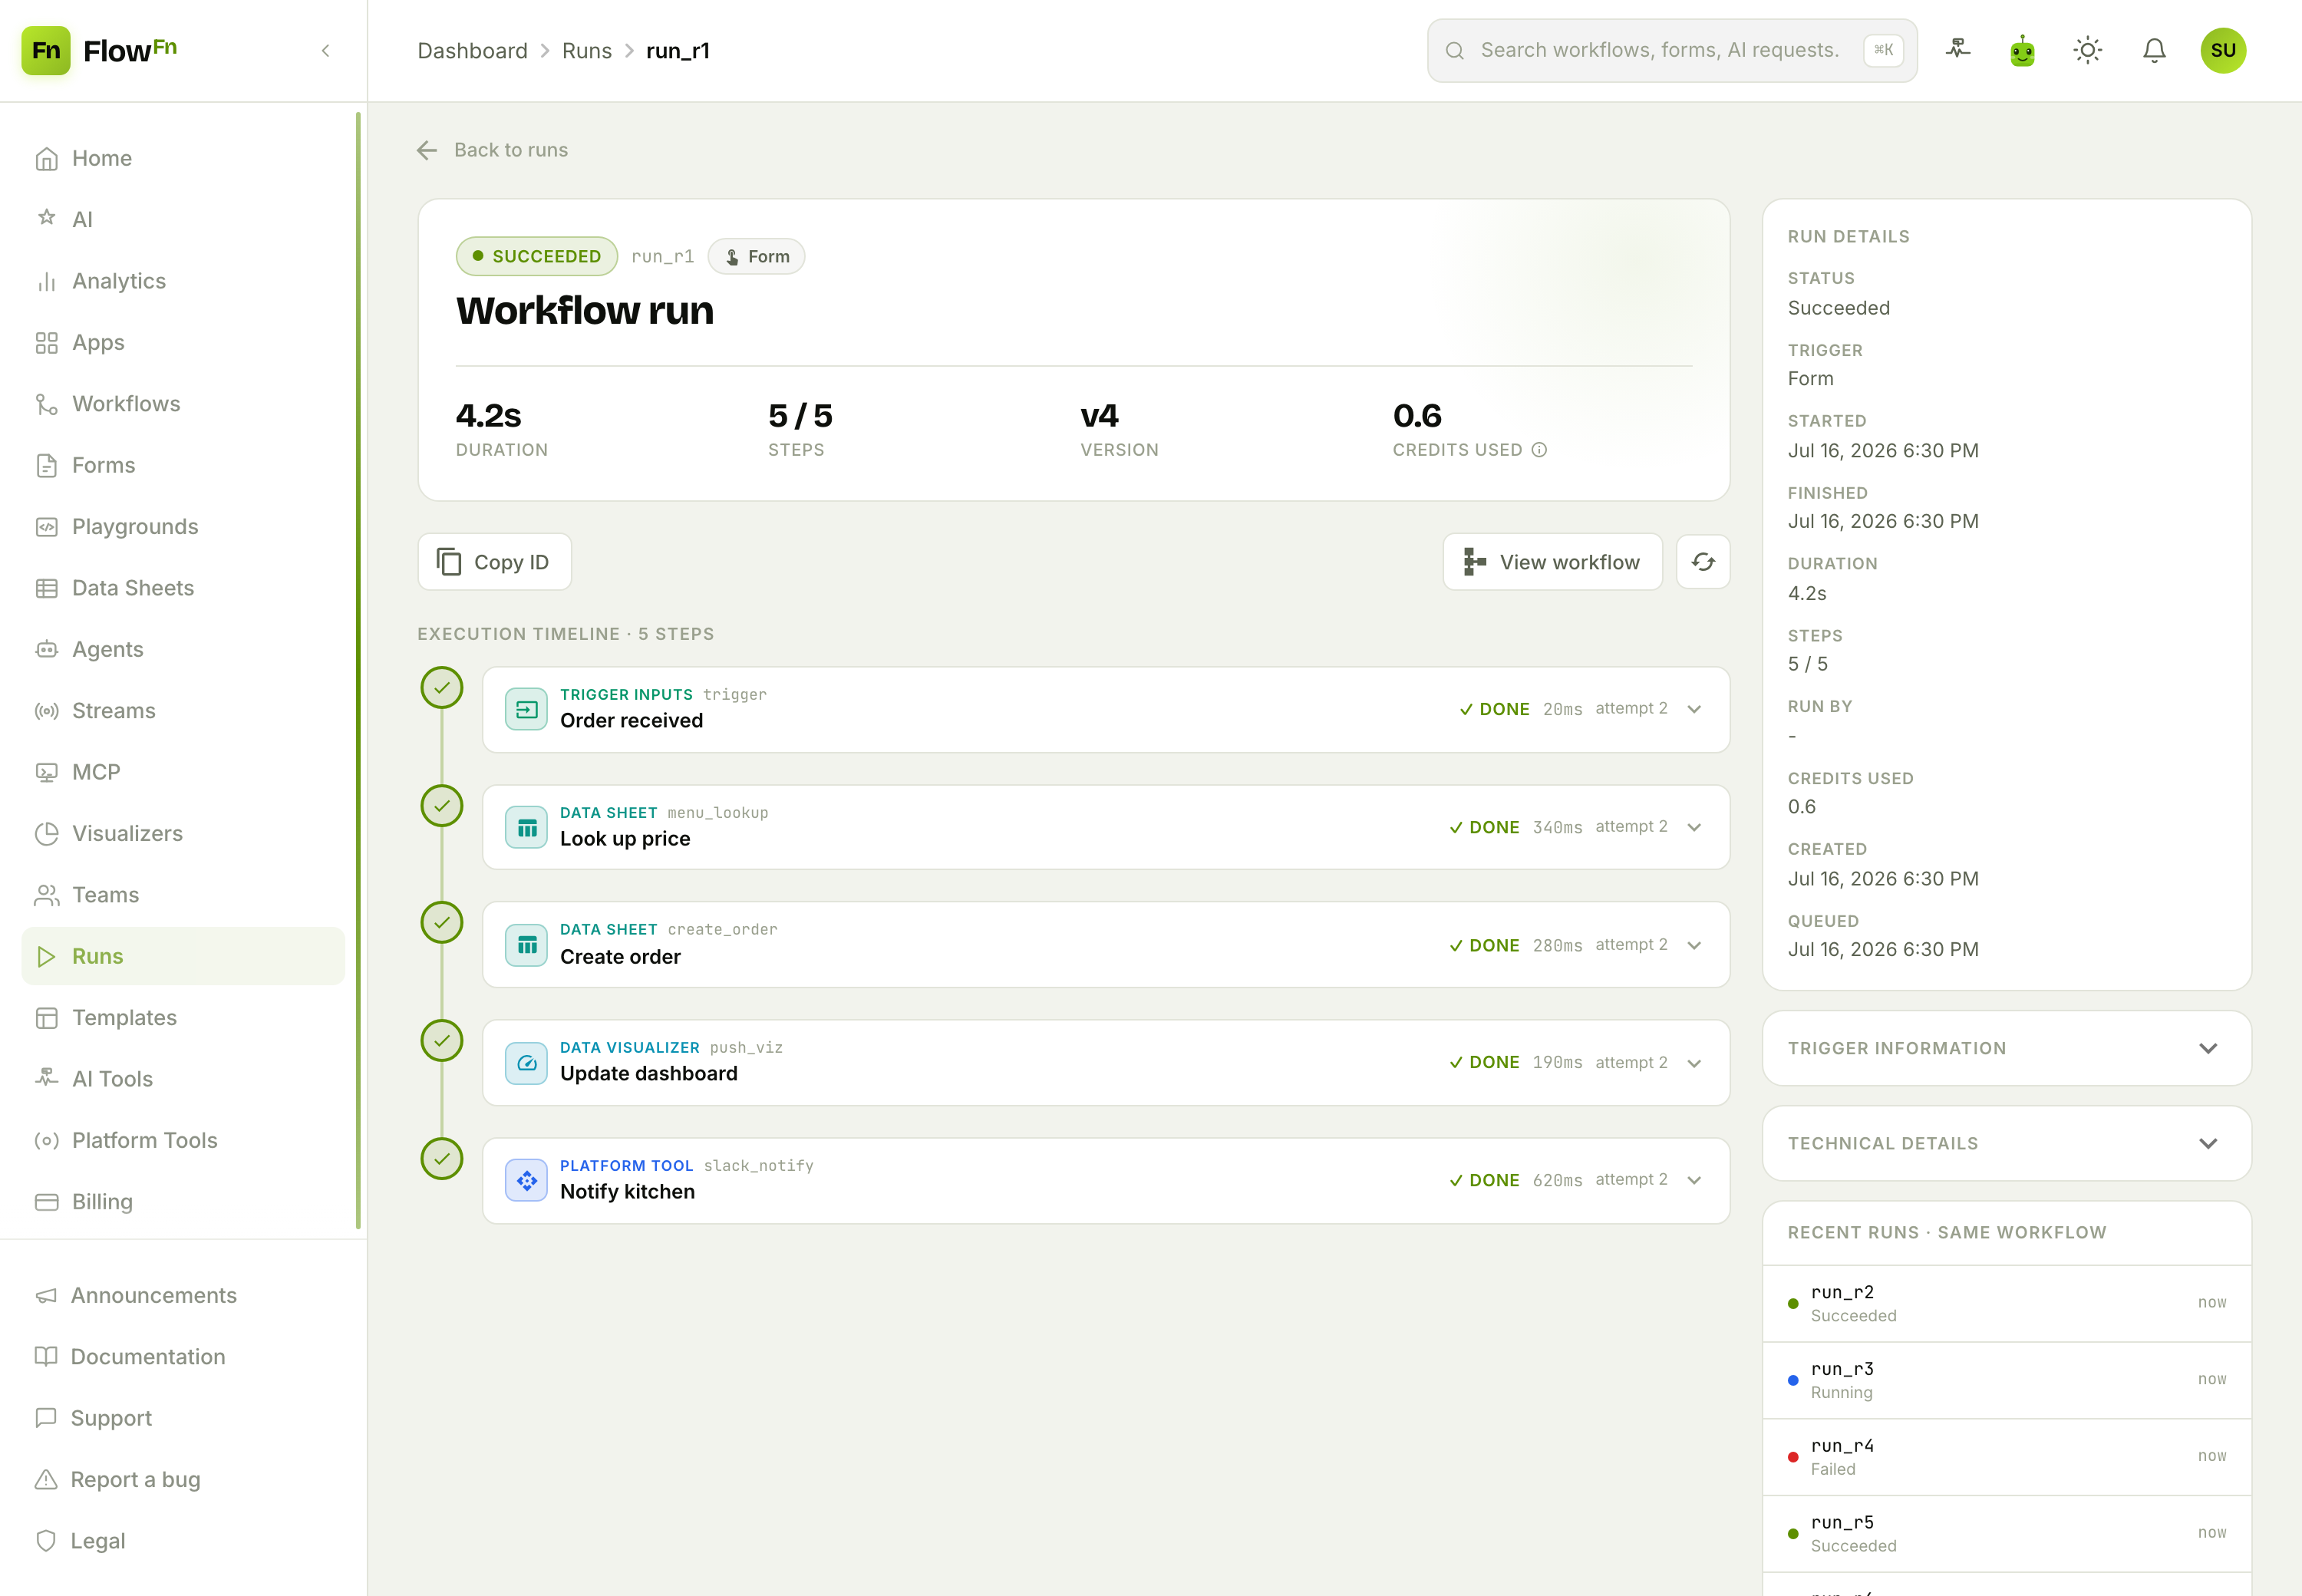Open Analytics in the sidebar
Image resolution: width=2302 pixels, height=1596 pixels.
tap(183, 281)
